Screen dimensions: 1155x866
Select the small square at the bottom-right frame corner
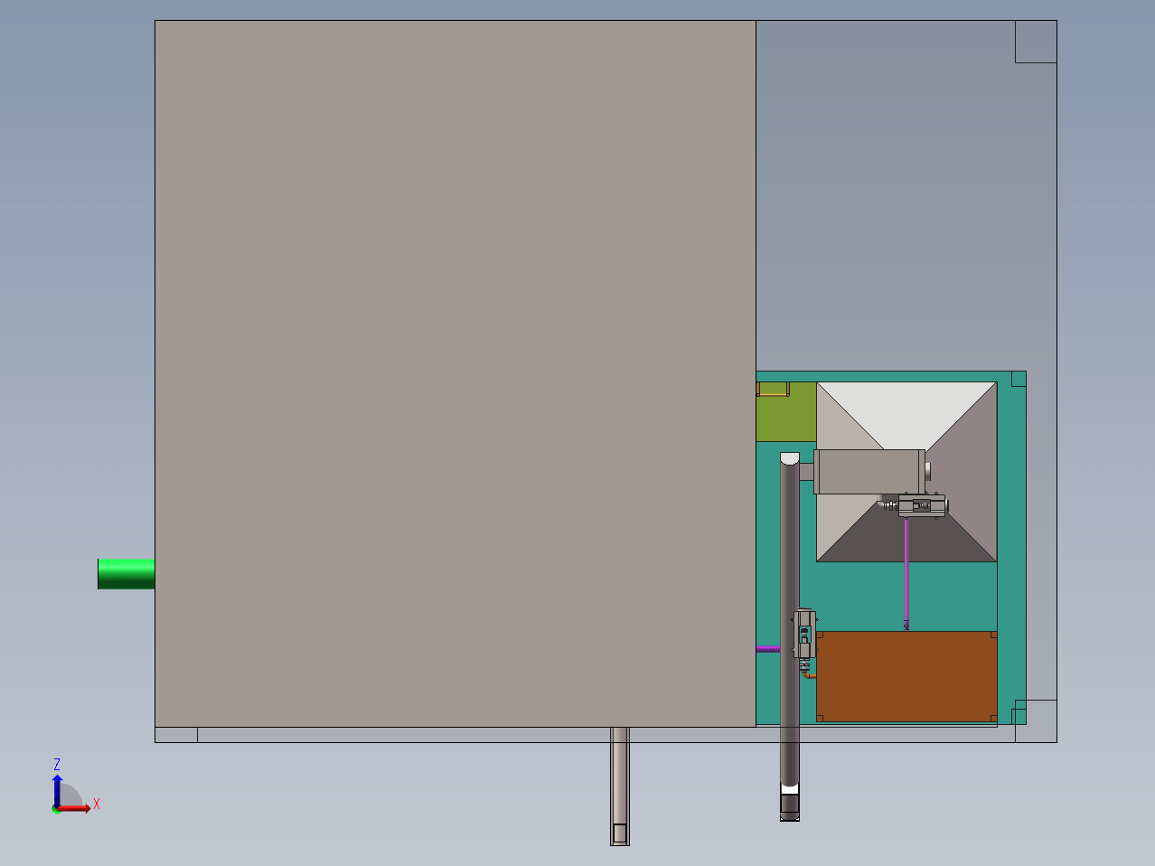[1036, 721]
